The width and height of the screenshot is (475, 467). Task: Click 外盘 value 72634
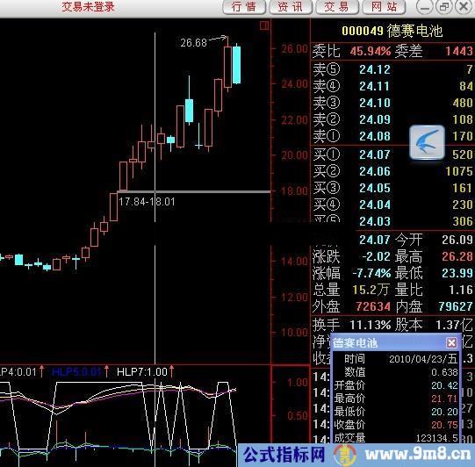pyautogui.click(x=372, y=306)
